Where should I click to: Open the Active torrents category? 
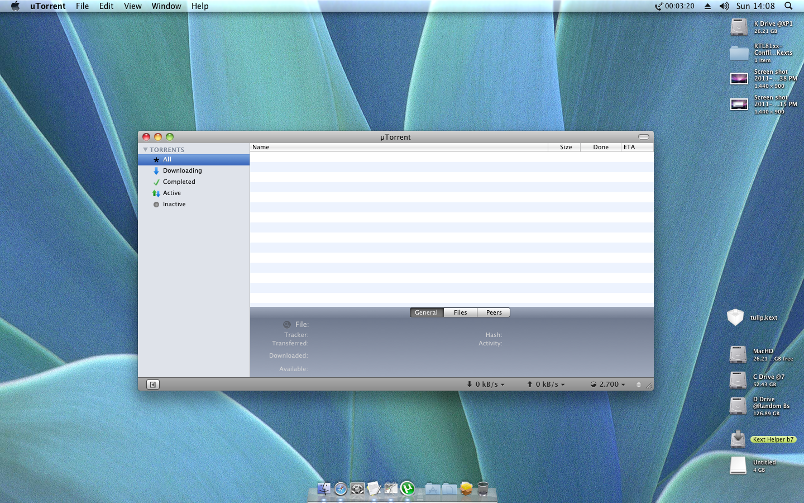[x=194, y=193]
